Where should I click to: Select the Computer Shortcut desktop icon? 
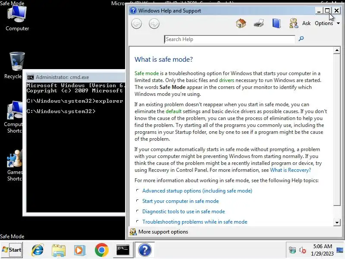[13, 117]
